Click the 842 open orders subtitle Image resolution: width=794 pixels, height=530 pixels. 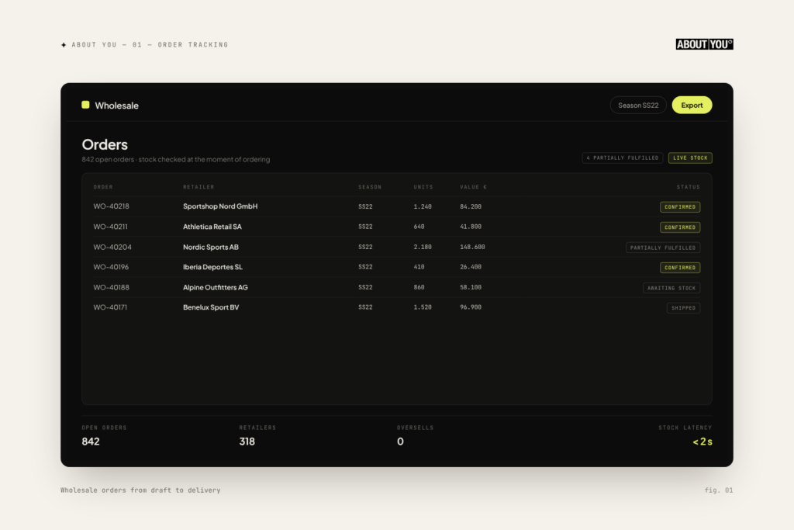point(176,159)
